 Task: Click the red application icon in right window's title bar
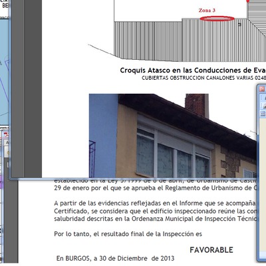click(263, 89)
